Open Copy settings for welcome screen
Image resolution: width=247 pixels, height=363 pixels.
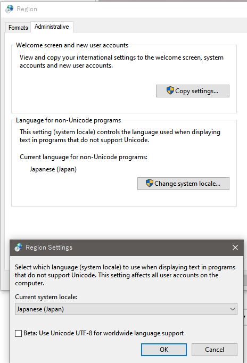[x=193, y=90]
